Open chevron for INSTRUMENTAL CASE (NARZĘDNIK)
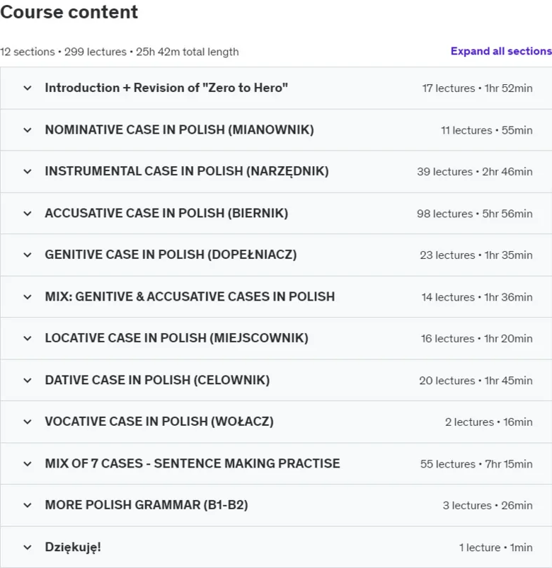This screenshot has height=568, width=552. tap(28, 171)
